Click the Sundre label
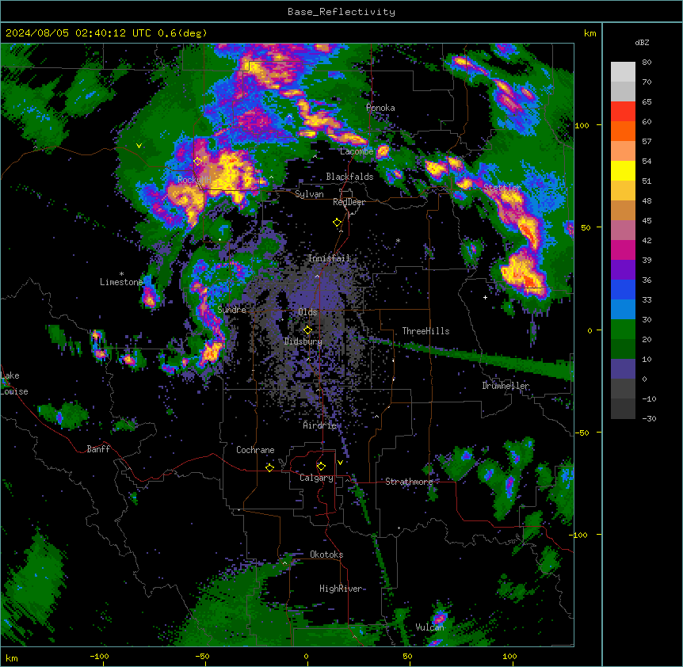The image size is (683, 667). click(231, 310)
